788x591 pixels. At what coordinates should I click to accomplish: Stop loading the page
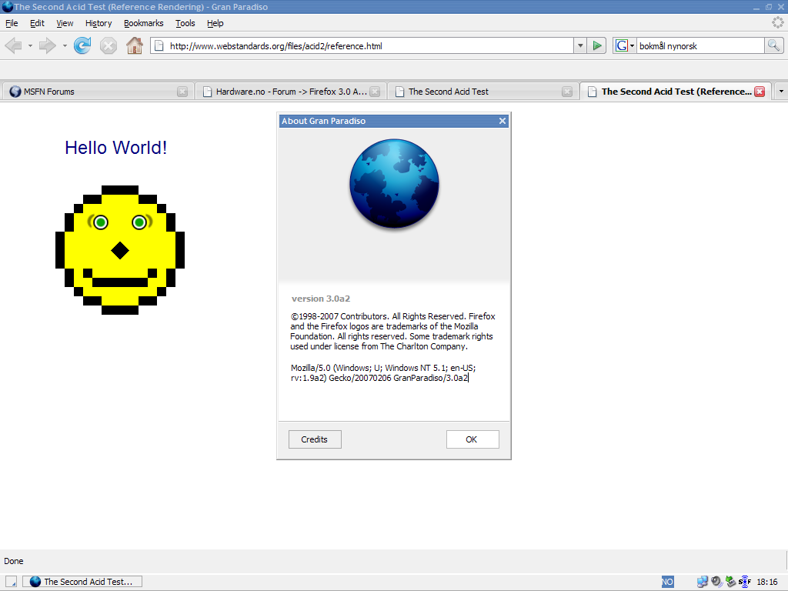coord(108,45)
